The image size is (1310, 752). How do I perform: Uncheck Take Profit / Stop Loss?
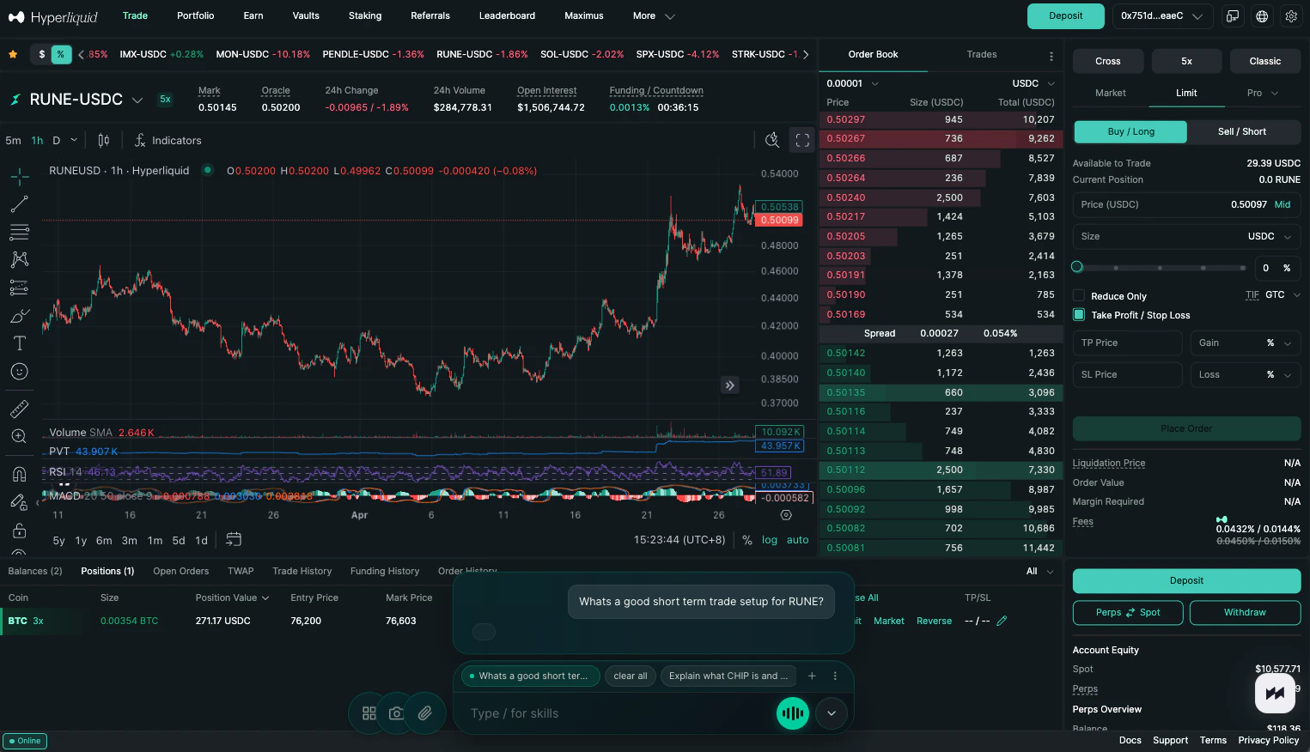(1079, 315)
